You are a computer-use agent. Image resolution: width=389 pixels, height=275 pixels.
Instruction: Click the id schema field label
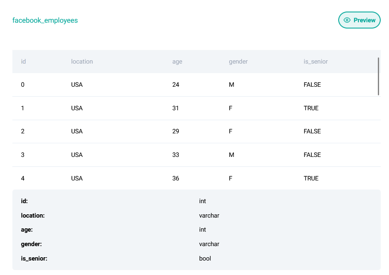(x=24, y=201)
